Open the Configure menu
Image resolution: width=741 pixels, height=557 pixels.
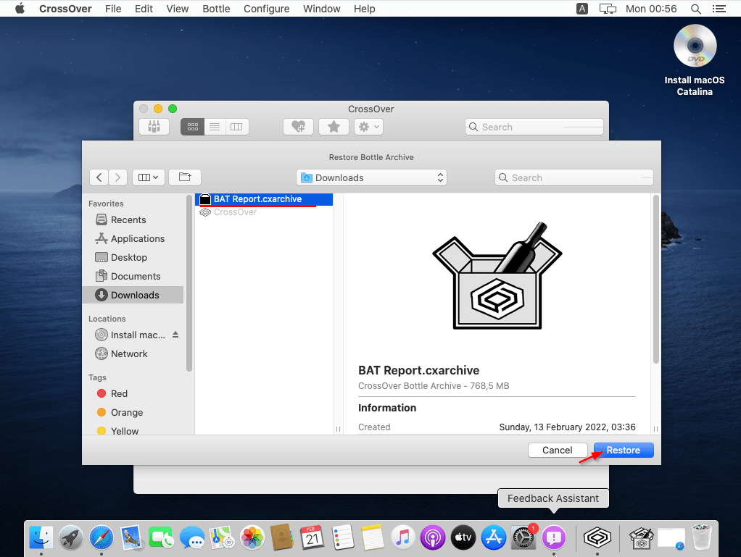pyautogui.click(x=267, y=9)
